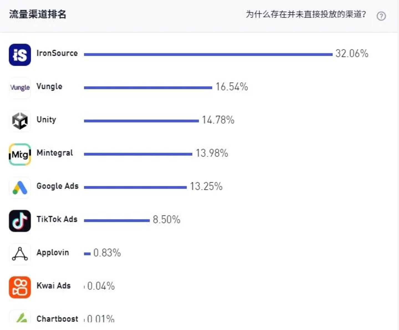Select the Unity cube icon
This screenshot has width=399, height=330.
tap(20, 121)
